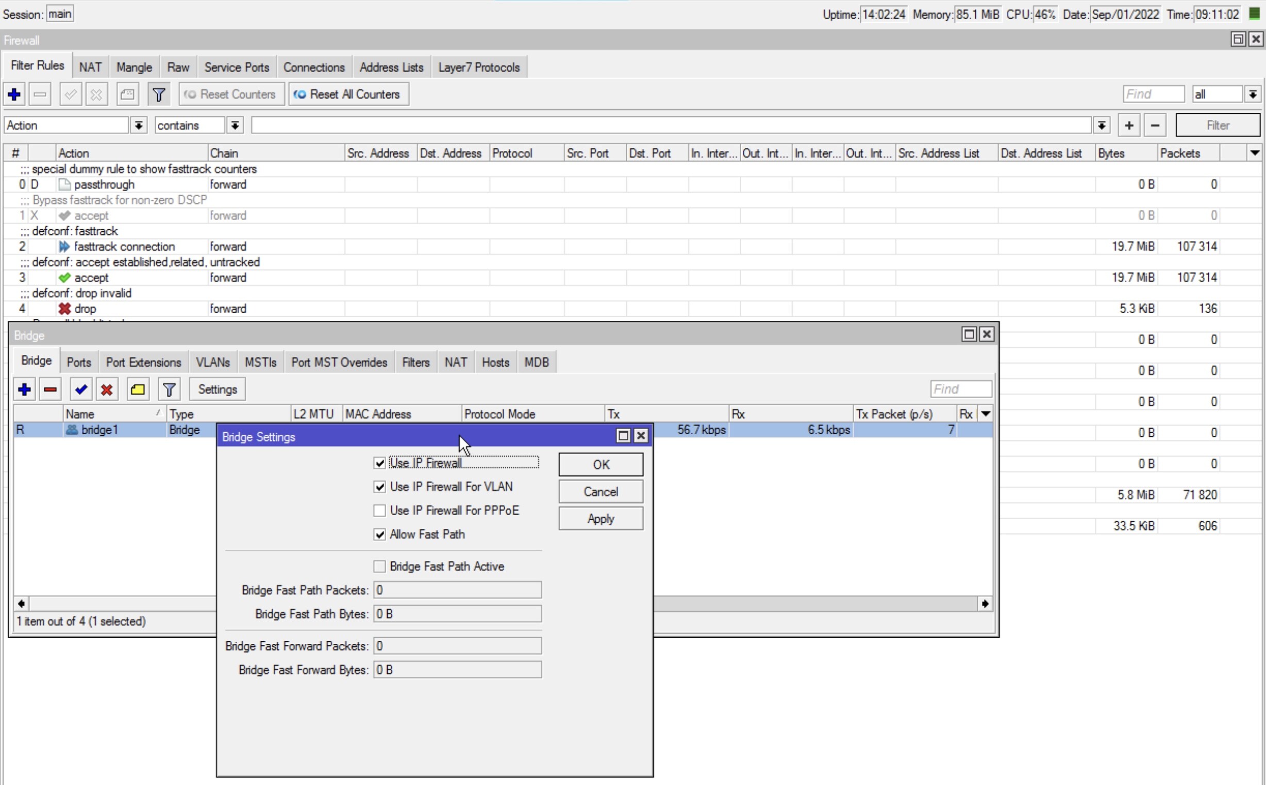Viewport: 1266px width, 785px height.
Task: Enable Use IP Firewall For PPPoE
Action: pyautogui.click(x=380, y=510)
